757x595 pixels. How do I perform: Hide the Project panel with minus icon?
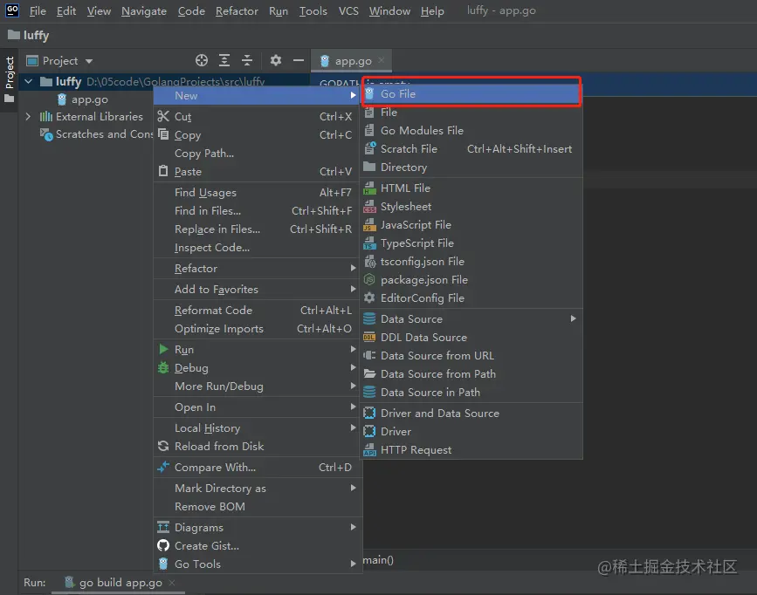(x=299, y=60)
